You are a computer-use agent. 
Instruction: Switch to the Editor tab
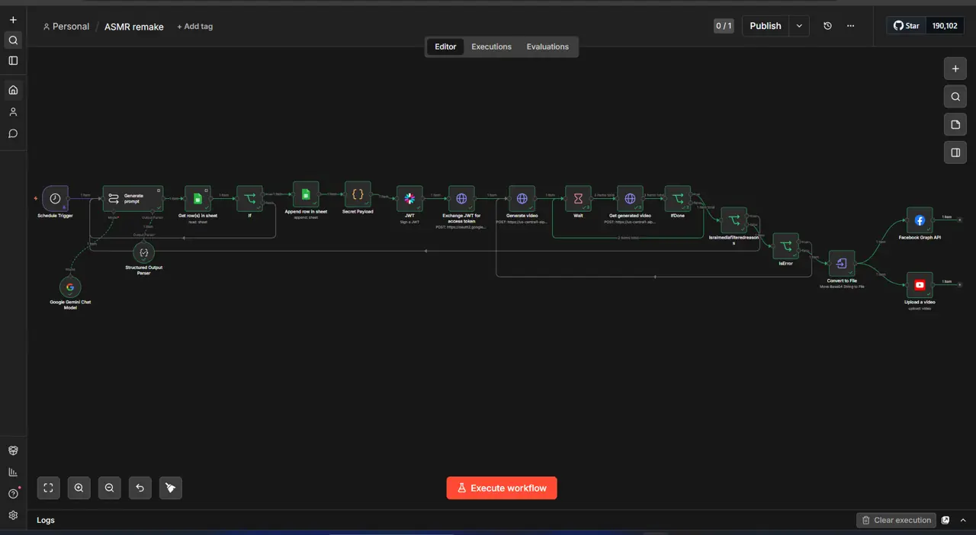445,46
